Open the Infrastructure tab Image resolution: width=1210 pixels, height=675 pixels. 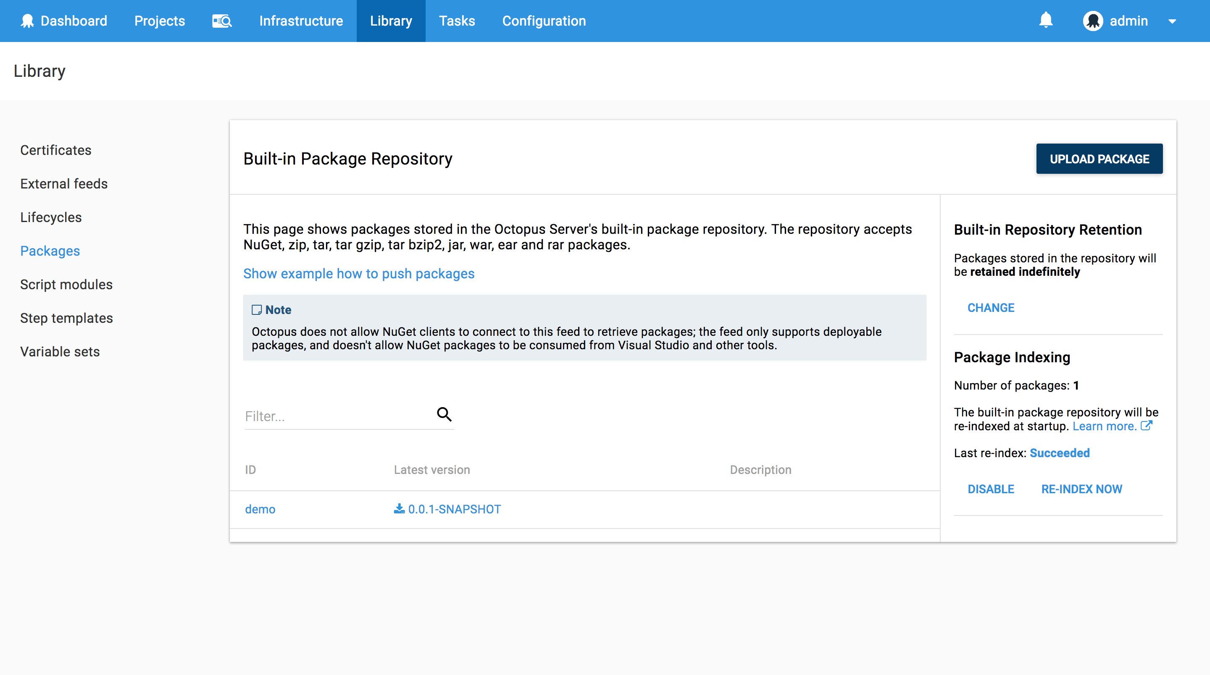coord(301,21)
